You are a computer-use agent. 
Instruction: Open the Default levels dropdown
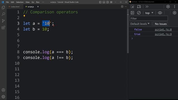(x=140, y=24)
